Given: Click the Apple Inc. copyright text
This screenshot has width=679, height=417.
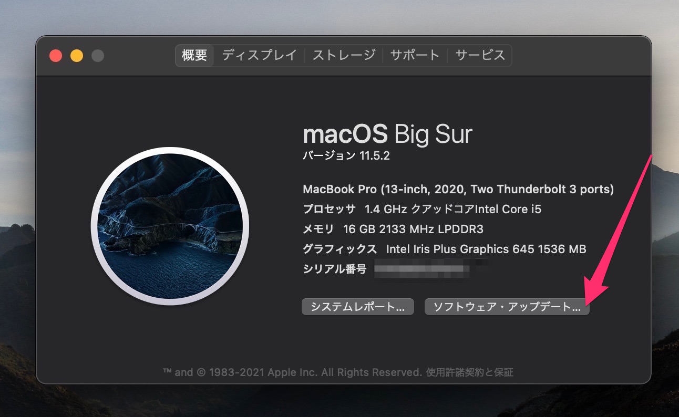Looking at the screenshot, I should (x=292, y=372).
